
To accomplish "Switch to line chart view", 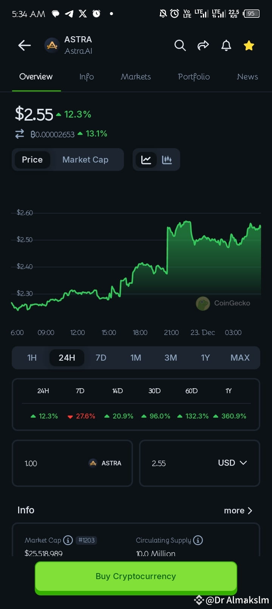I will point(146,160).
